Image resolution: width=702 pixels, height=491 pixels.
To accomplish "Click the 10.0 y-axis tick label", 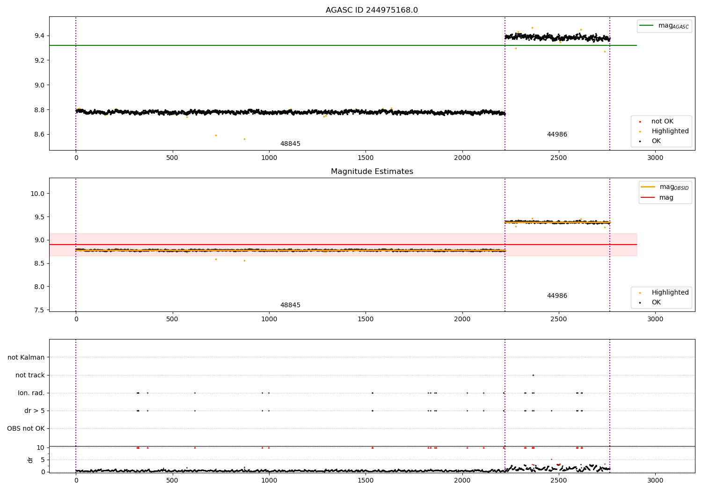I will [x=37, y=194].
